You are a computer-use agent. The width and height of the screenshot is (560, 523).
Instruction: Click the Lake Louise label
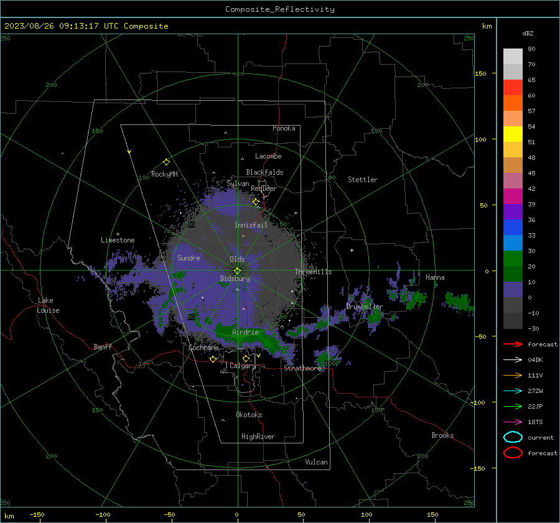coord(48,305)
